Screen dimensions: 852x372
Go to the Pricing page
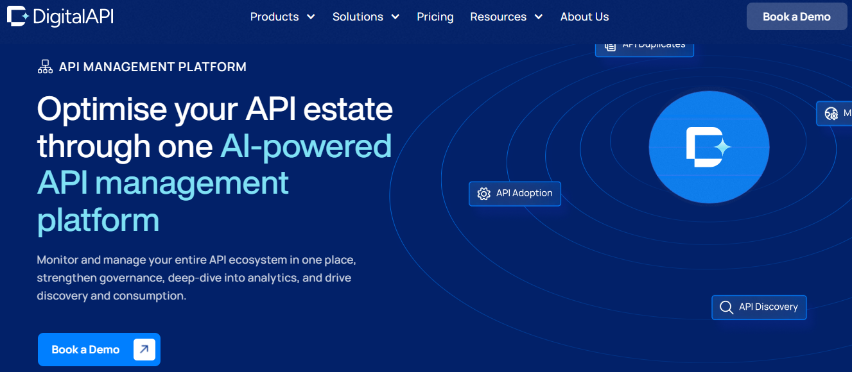pyautogui.click(x=435, y=17)
